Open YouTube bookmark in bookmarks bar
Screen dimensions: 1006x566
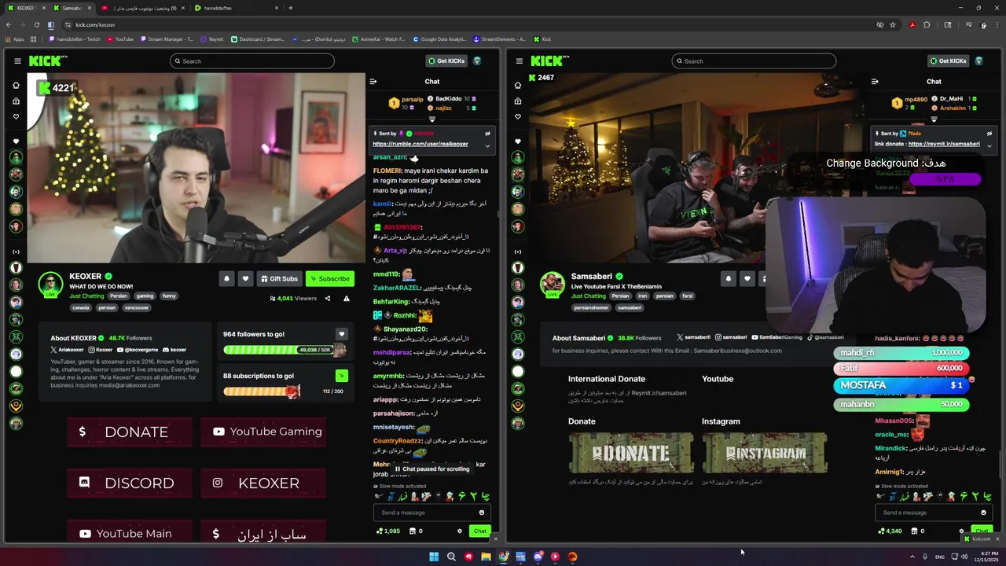coord(119,39)
